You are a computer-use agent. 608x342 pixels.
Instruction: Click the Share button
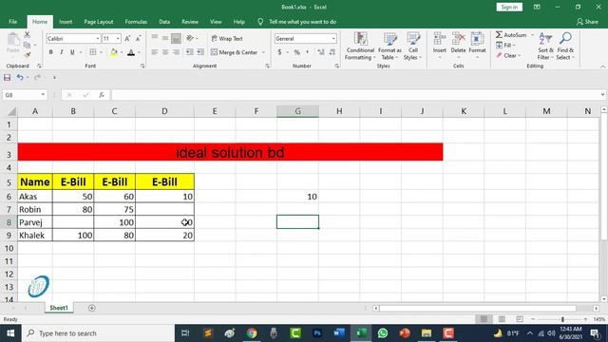tap(587, 22)
